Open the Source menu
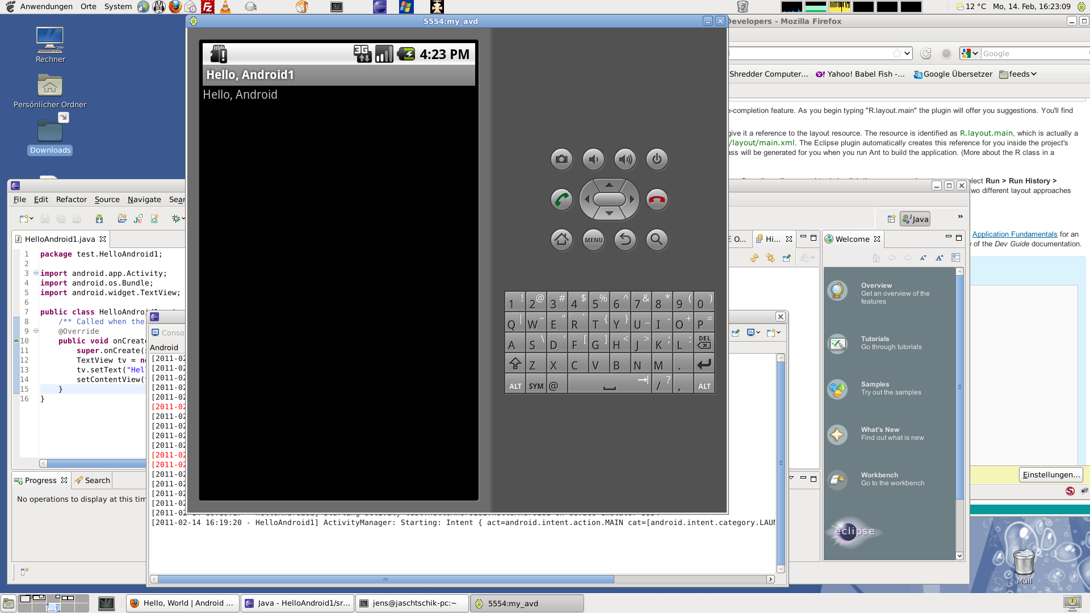Viewport: 1090px width, 613px height. point(107,200)
